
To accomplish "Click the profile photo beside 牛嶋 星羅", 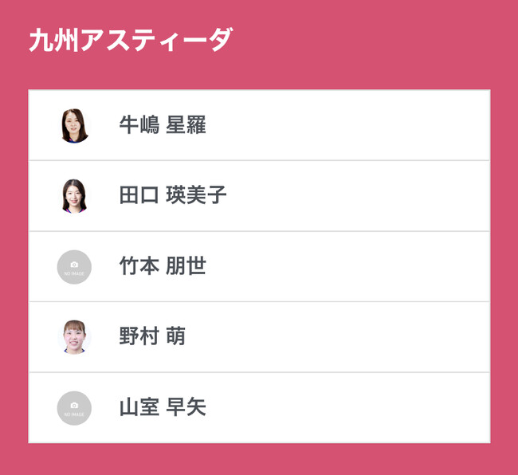I will 74,125.
